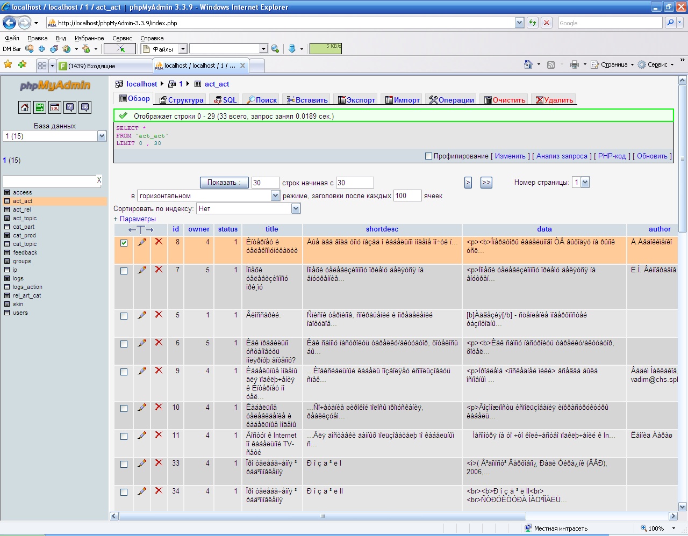688x536 pixels.
Task: Delete row with id 10 red cross
Action: click(159, 407)
